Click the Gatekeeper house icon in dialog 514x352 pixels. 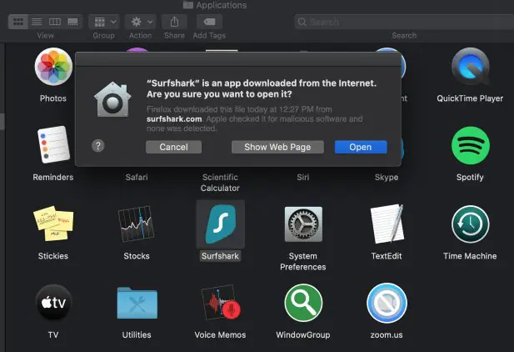click(x=112, y=99)
